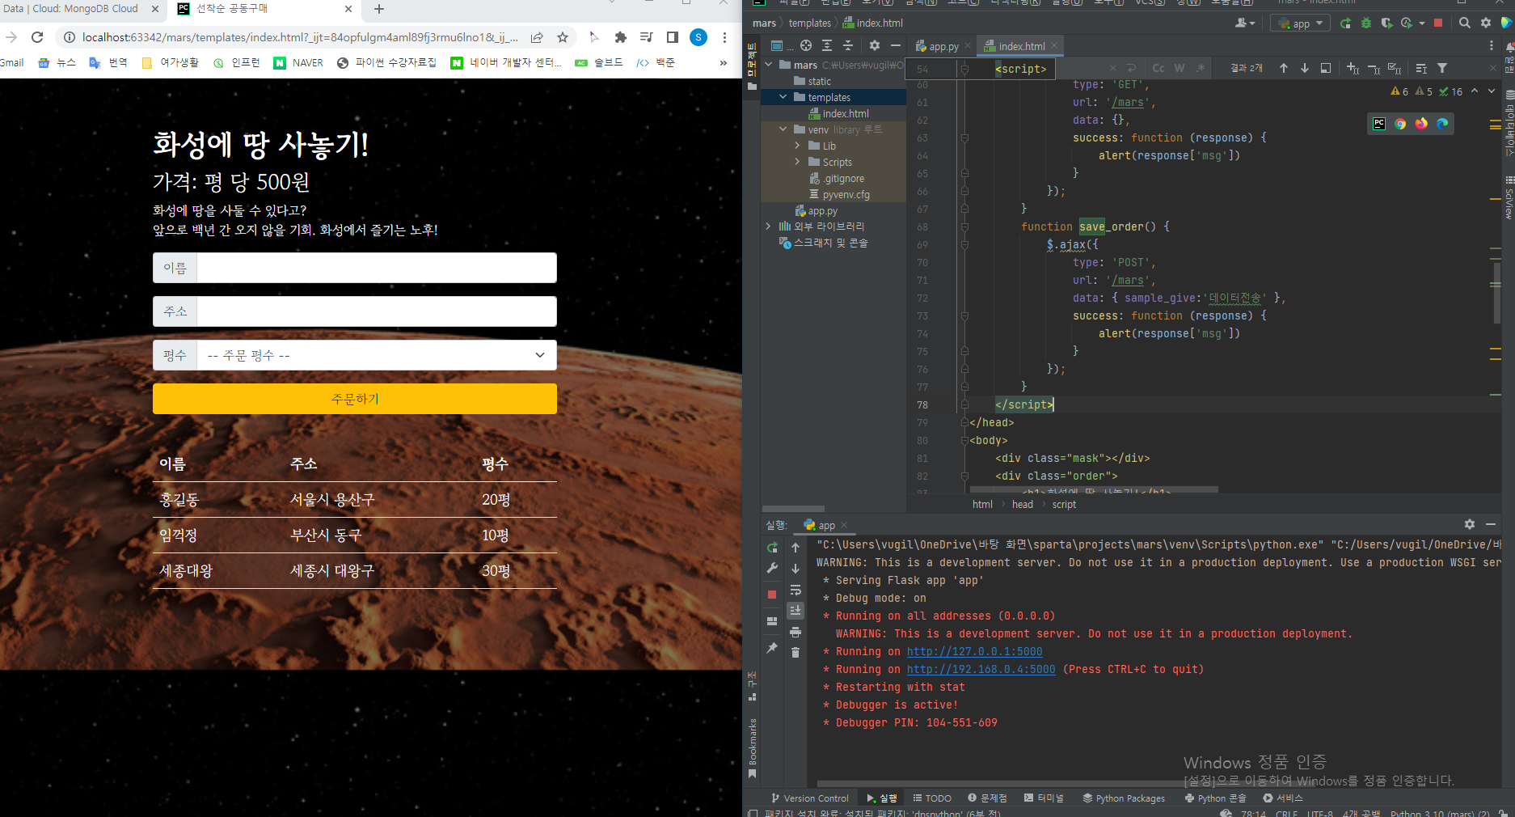This screenshot has height=817, width=1515.
Task: Go to previous search occurrence arrow
Action: [x=1284, y=68]
